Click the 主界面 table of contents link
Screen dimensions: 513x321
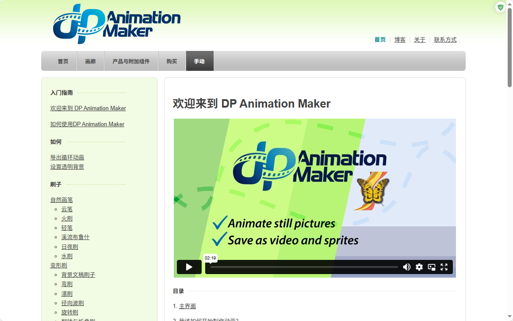[x=187, y=306]
